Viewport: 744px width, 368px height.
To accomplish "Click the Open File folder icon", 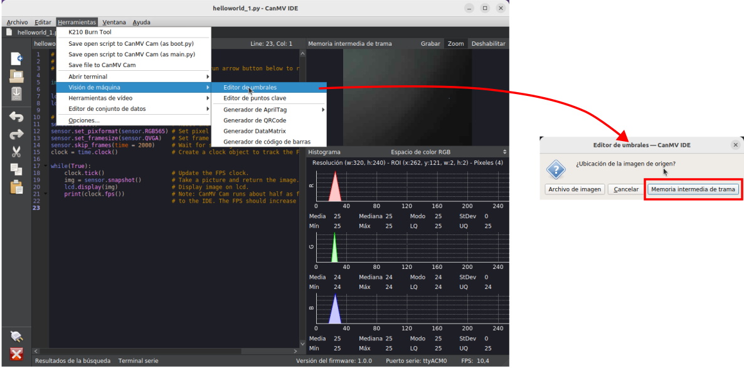I will (16, 76).
